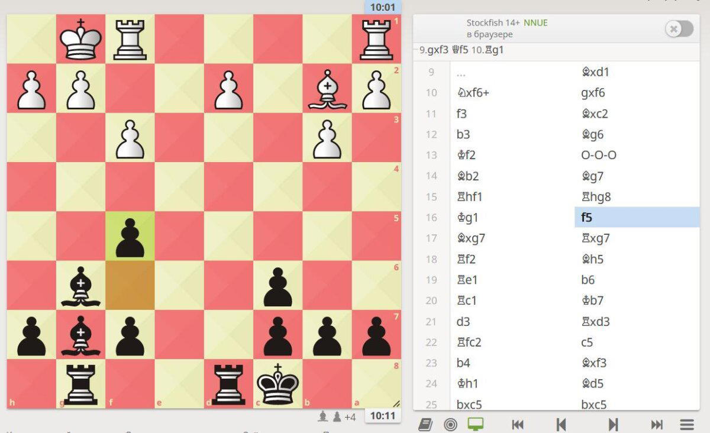Select the black king on c8

[278, 383]
